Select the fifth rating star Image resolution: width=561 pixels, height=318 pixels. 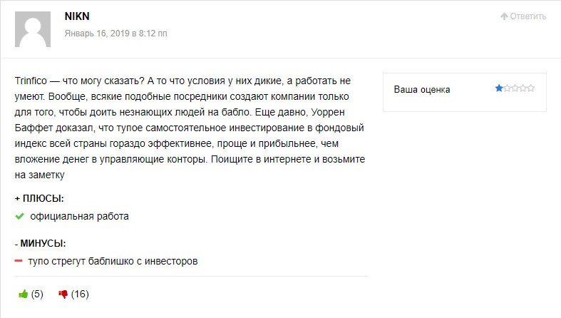point(530,88)
